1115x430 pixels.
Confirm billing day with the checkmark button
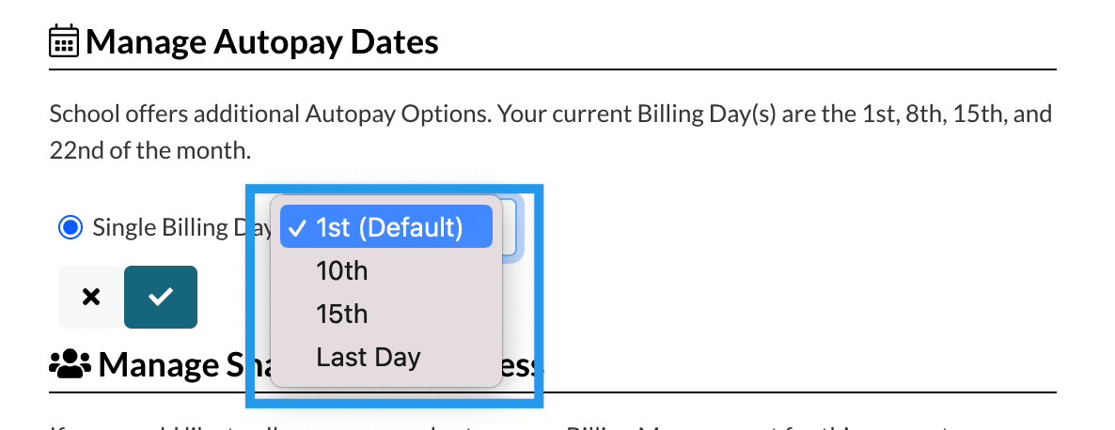(x=161, y=297)
